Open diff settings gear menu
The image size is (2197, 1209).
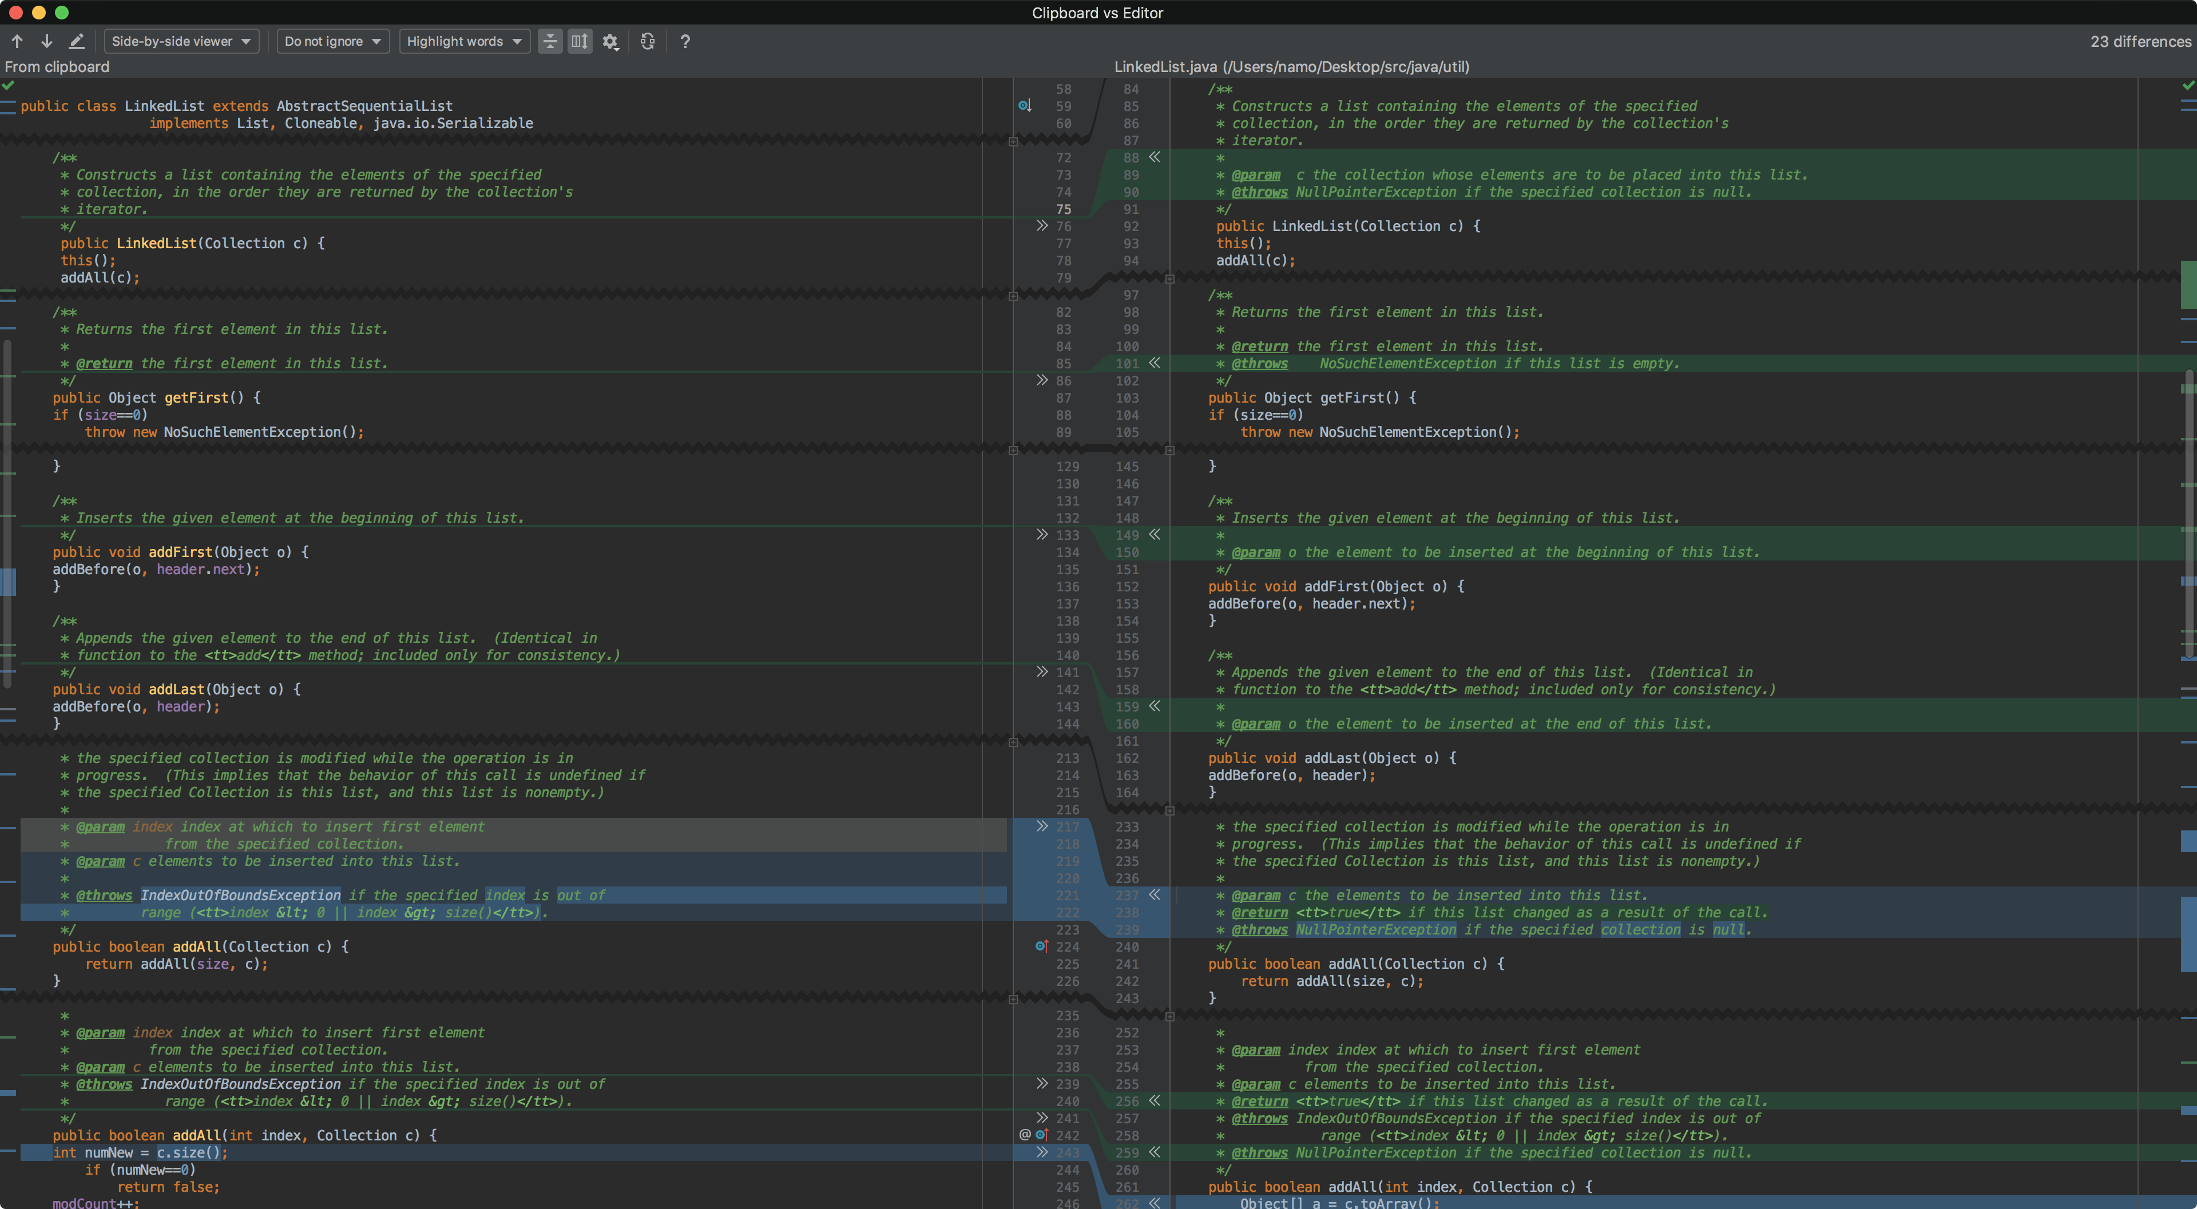click(x=610, y=41)
